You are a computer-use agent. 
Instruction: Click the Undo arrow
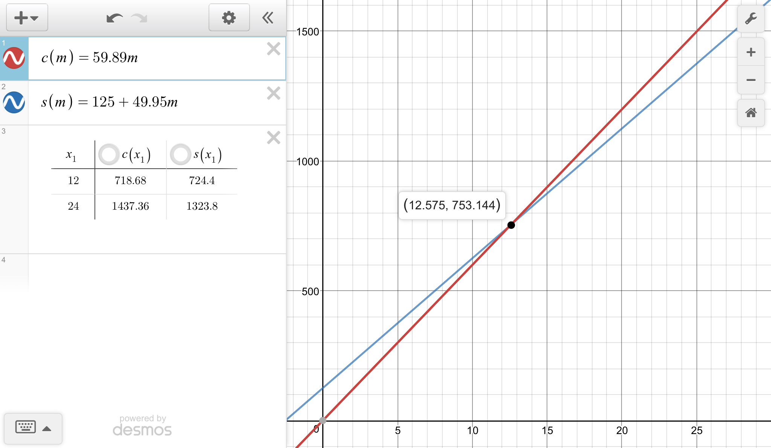click(114, 18)
